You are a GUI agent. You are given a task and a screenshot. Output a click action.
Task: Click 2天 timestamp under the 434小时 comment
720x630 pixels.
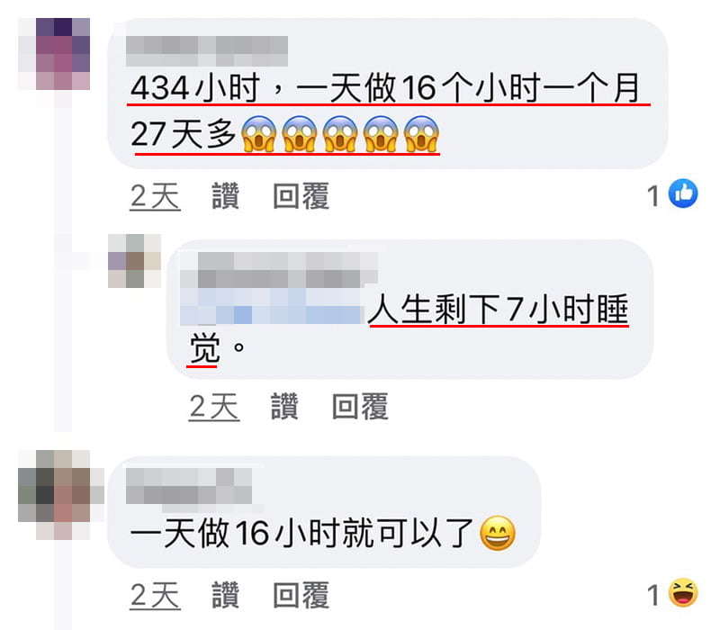155,197
